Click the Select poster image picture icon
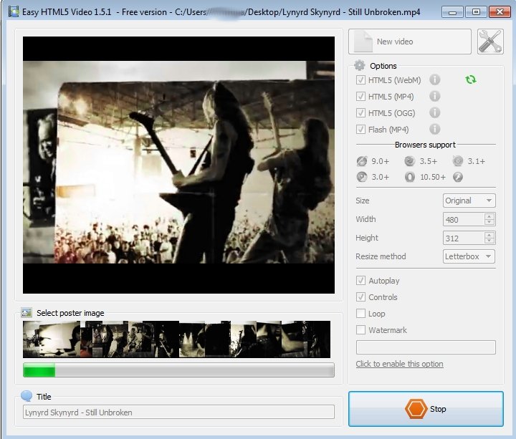 (27, 312)
